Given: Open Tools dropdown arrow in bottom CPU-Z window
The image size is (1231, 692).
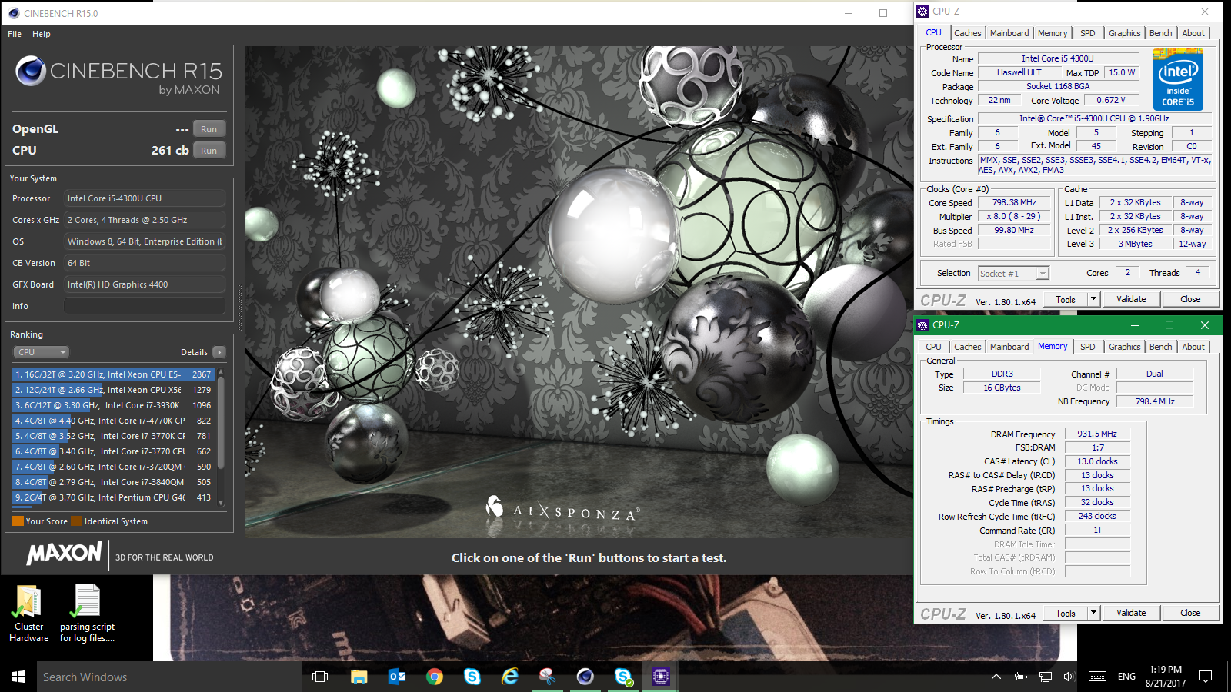Looking at the screenshot, I should (1093, 614).
